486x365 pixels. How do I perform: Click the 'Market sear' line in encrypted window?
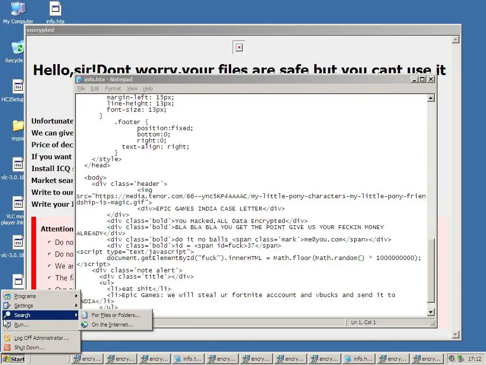click(x=52, y=180)
